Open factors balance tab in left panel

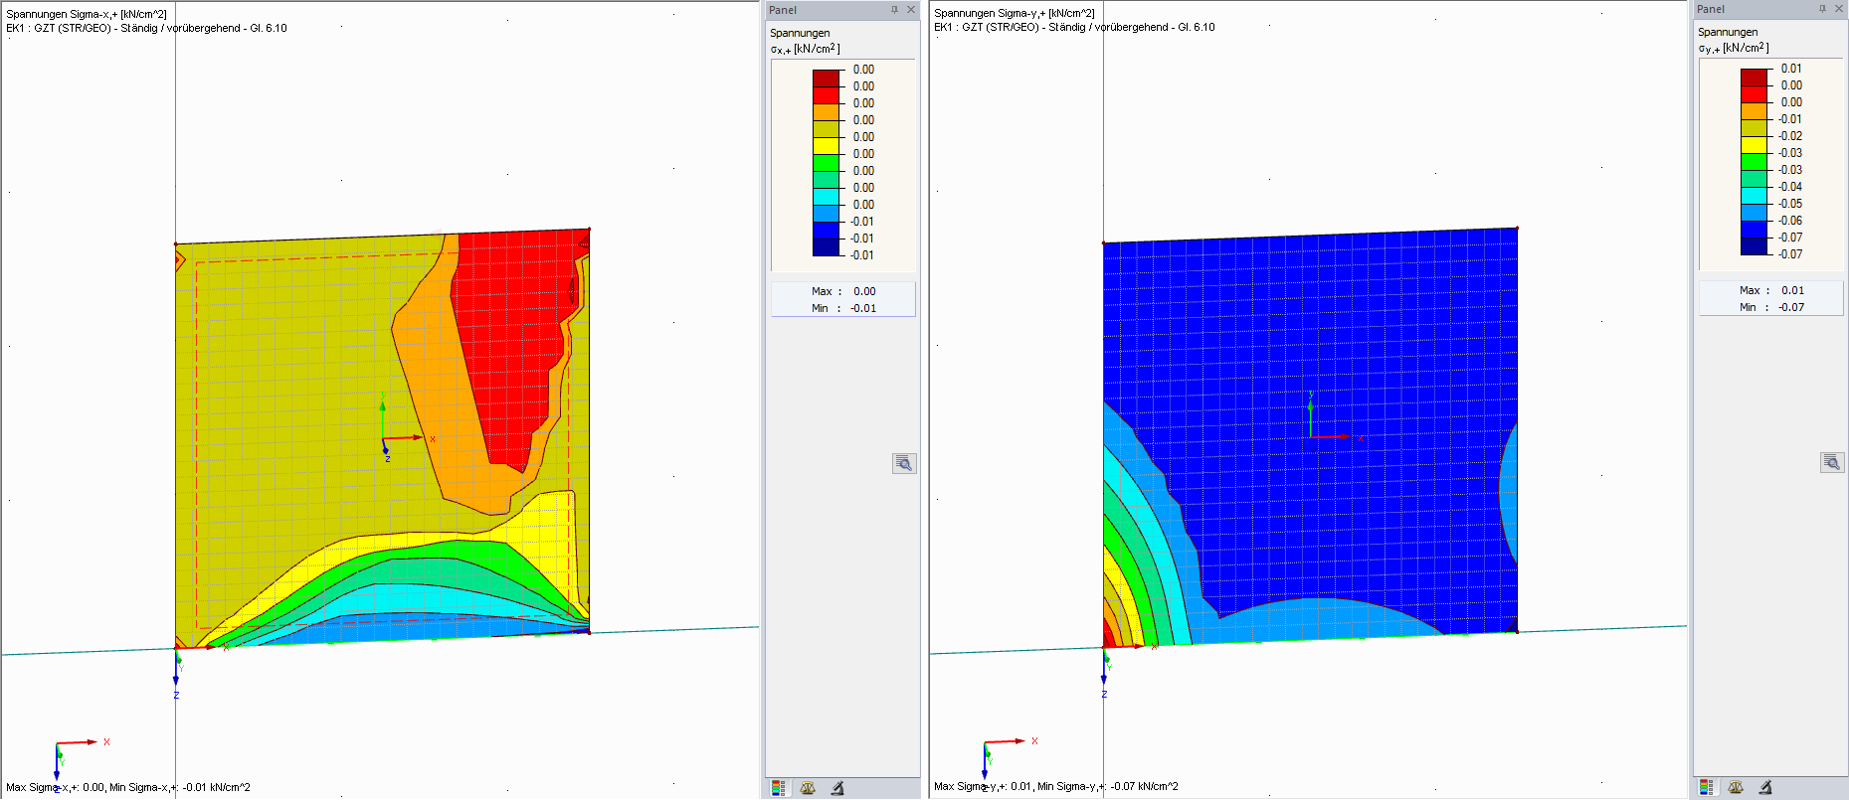pyautogui.click(x=808, y=788)
